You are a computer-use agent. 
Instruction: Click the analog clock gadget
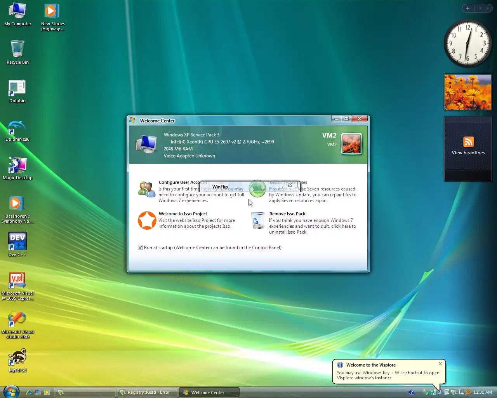click(x=468, y=43)
